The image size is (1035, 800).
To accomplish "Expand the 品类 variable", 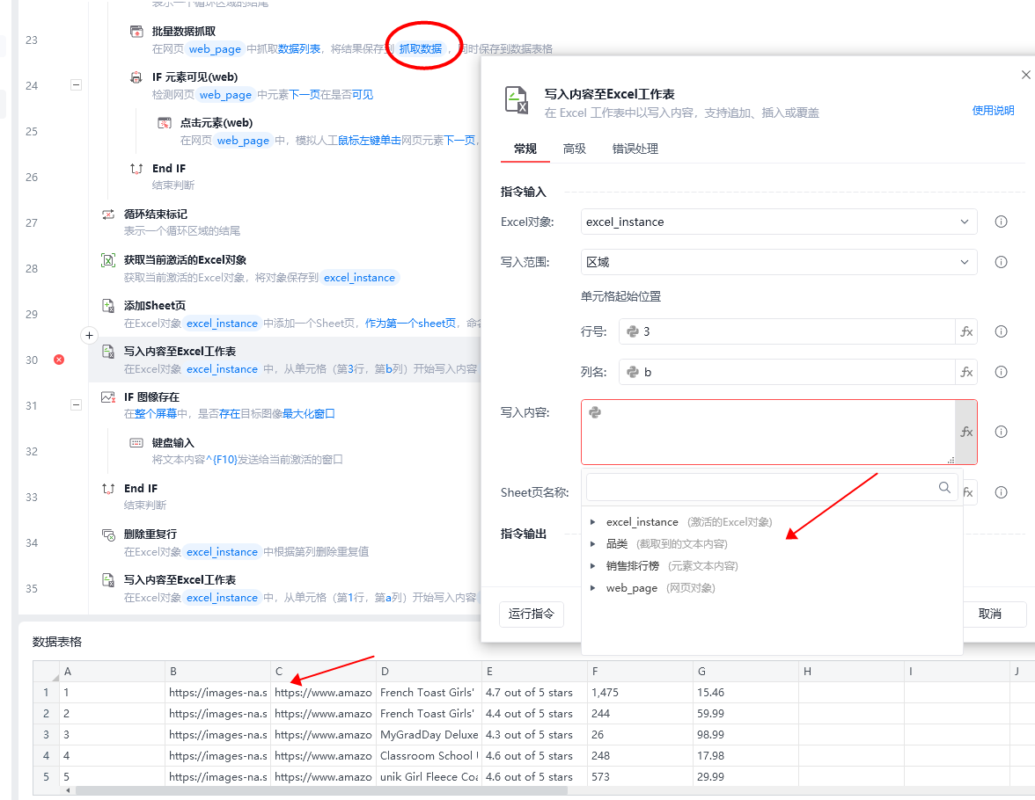I will click(593, 544).
